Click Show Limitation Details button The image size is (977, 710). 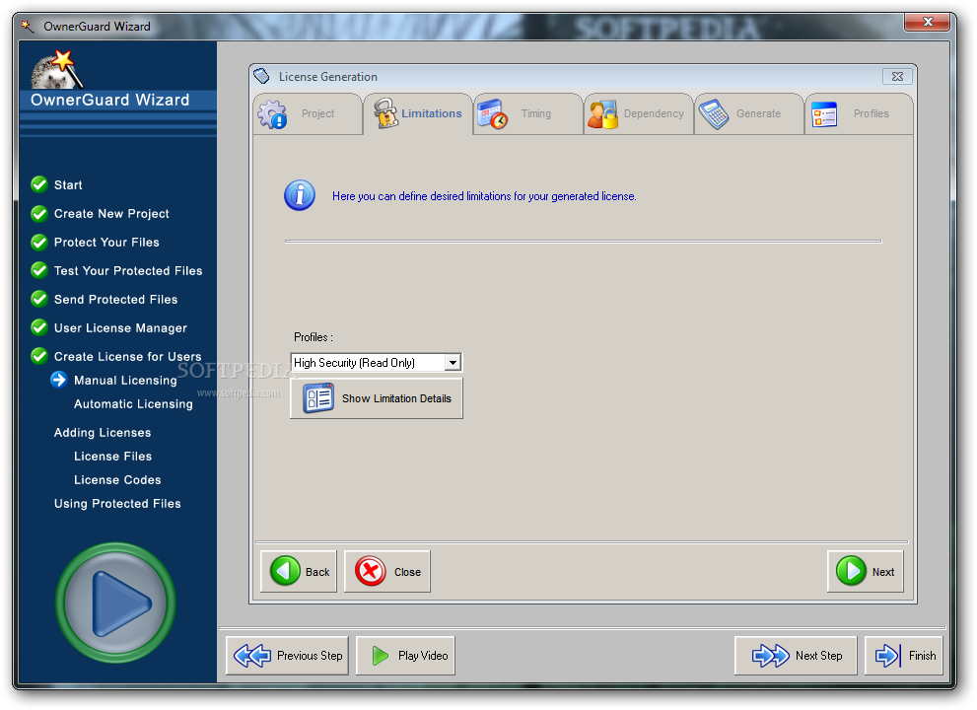377,398
